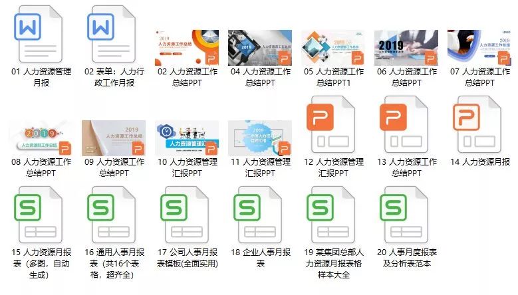Click the 05 人力资源工作总结PPT1 thumbnail
This screenshot has width=518, height=295.
click(333, 48)
